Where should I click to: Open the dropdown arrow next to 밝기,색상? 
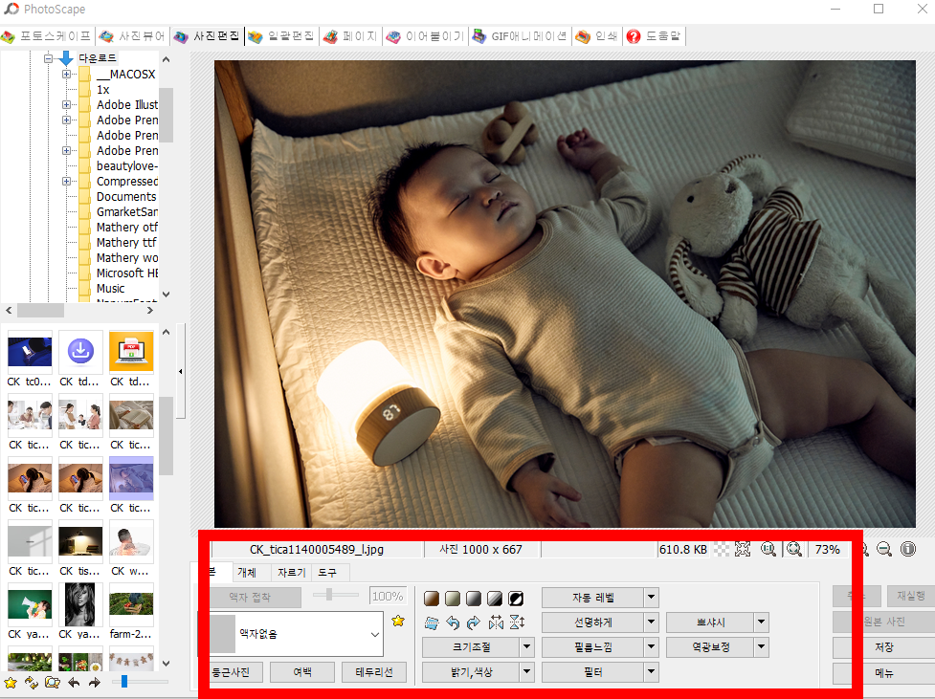pyautogui.click(x=527, y=672)
